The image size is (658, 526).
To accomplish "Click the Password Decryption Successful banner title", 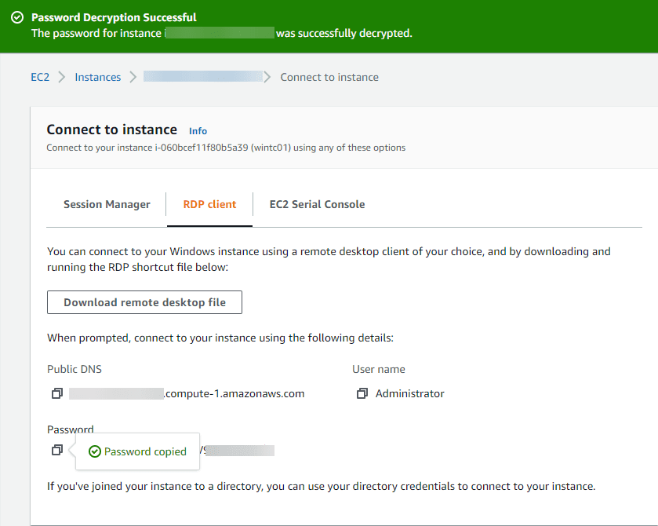I will click(x=114, y=17).
